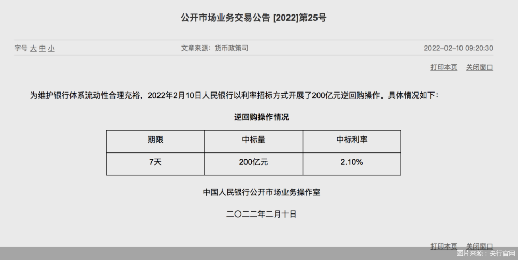The width and height of the screenshot is (518, 260).
Task: Click the 逆回购操作情况 table caption
Action: (x=261, y=117)
